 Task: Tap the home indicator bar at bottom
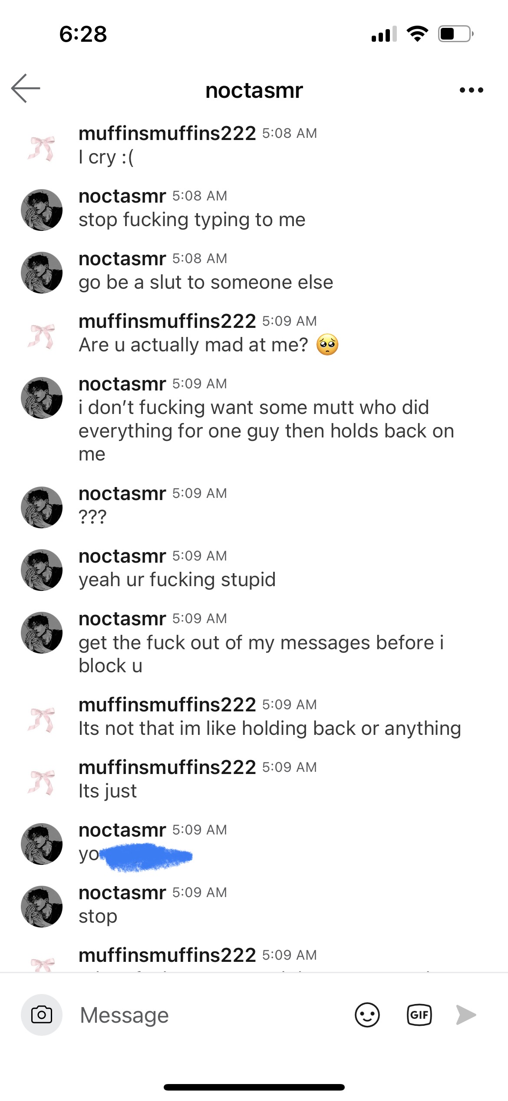pyautogui.click(x=254, y=1087)
